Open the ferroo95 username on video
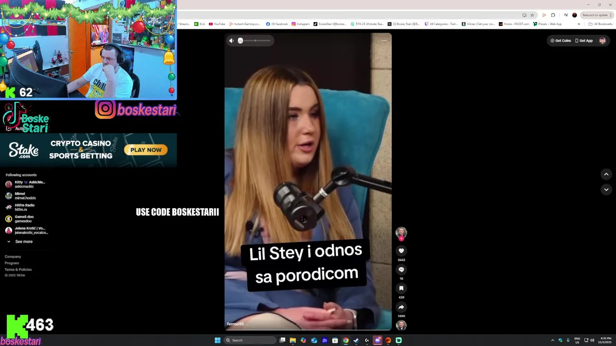Image resolution: width=616 pixels, height=346 pixels. (x=235, y=324)
